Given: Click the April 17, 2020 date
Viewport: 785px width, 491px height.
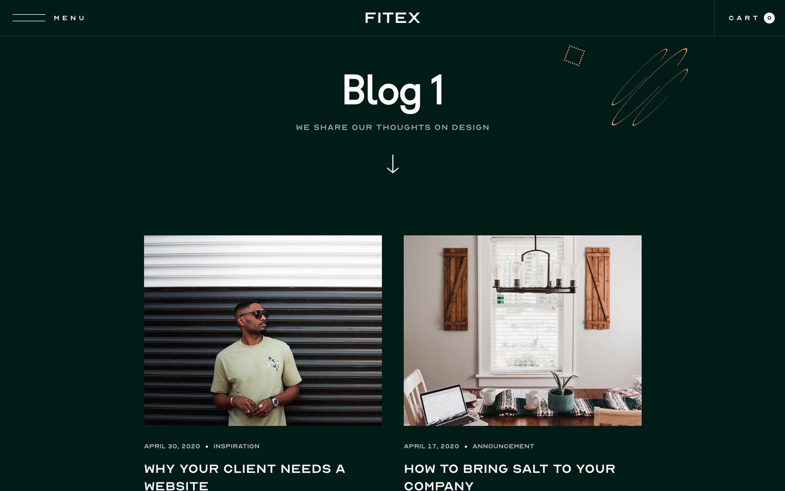Looking at the screenshot, I should (x=431, y=446).
